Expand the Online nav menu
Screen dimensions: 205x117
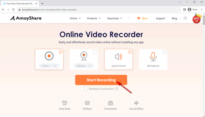[75, 18]
